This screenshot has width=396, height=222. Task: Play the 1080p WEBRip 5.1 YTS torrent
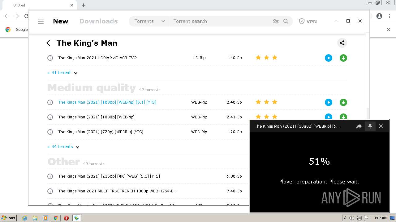pyautogui.click(x=329, y=102)
